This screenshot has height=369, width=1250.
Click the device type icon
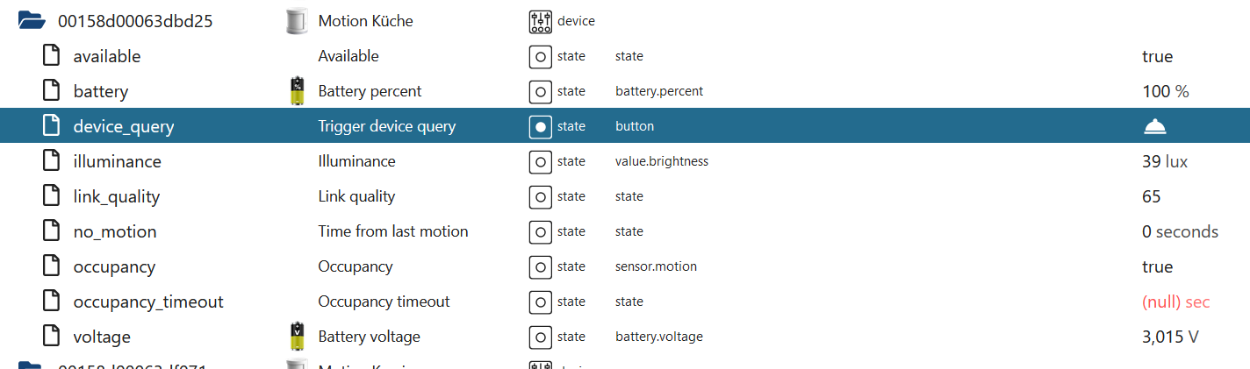click(x=540, y=21)
